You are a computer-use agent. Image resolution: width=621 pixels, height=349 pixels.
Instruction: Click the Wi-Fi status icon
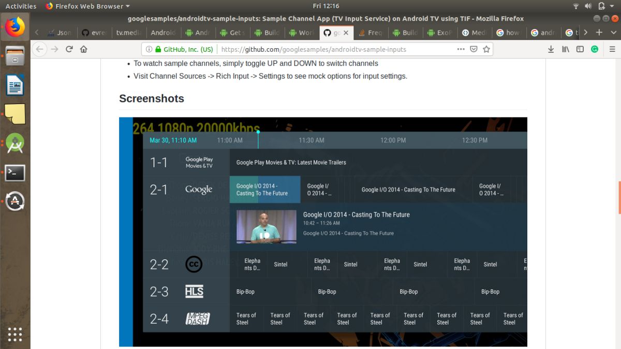pyautogui.click(x=576, y=6)
